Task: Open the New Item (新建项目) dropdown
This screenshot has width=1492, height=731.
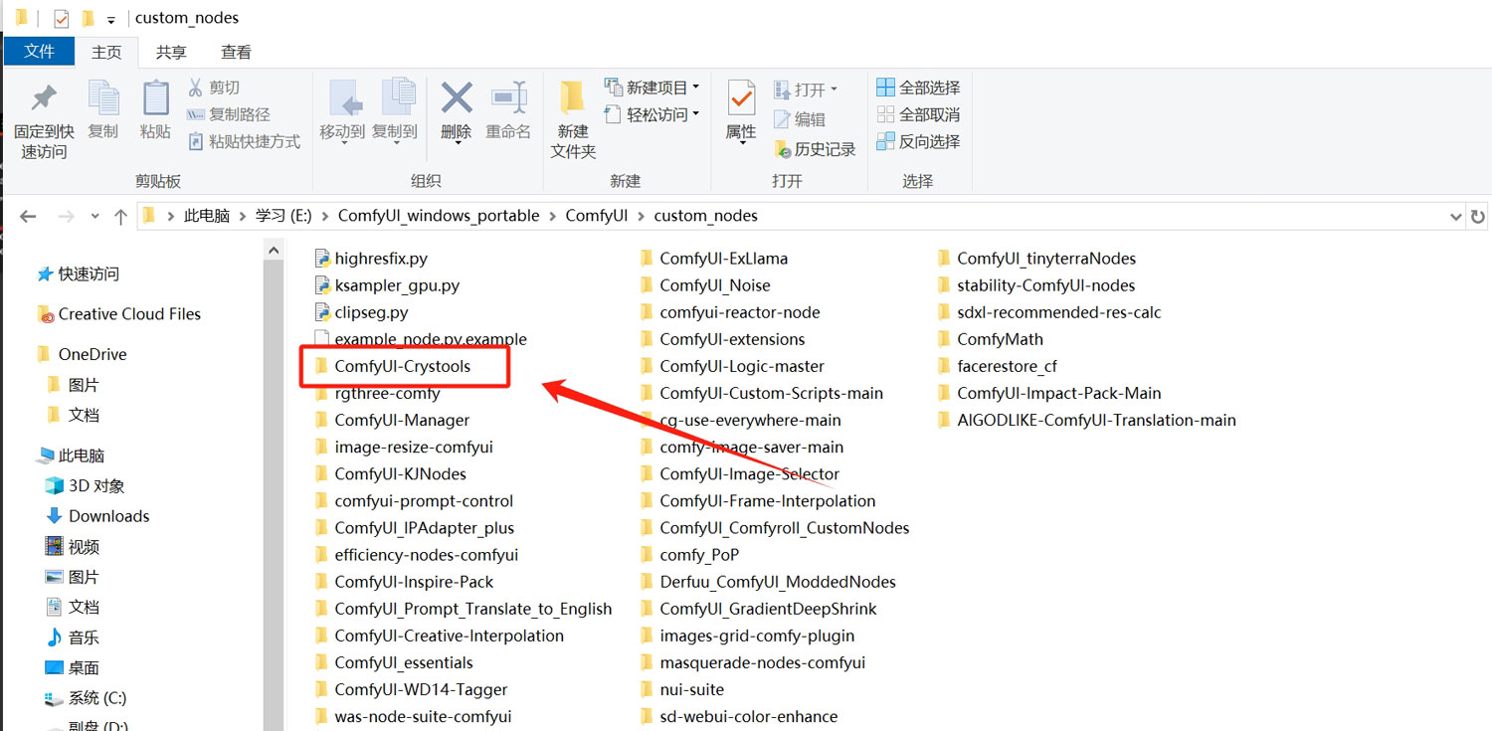Action: (x=653, y=88)
